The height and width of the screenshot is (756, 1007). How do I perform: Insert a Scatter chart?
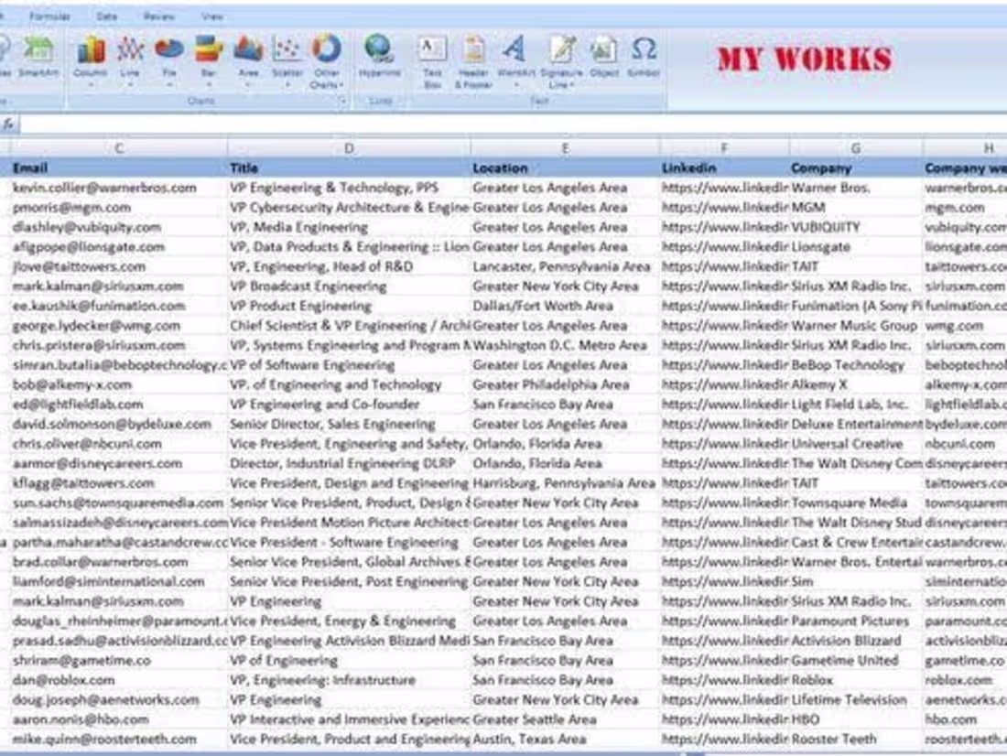pos(287,61)
